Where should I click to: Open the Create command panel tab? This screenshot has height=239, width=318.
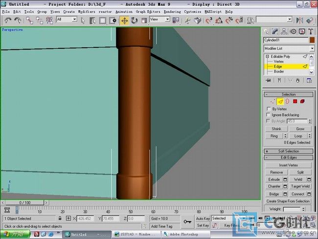[266, 32]
